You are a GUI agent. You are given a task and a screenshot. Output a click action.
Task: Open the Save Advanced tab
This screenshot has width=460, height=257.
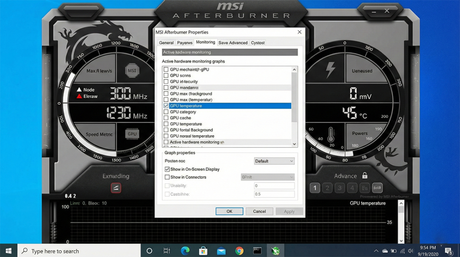tap(233, 43)
